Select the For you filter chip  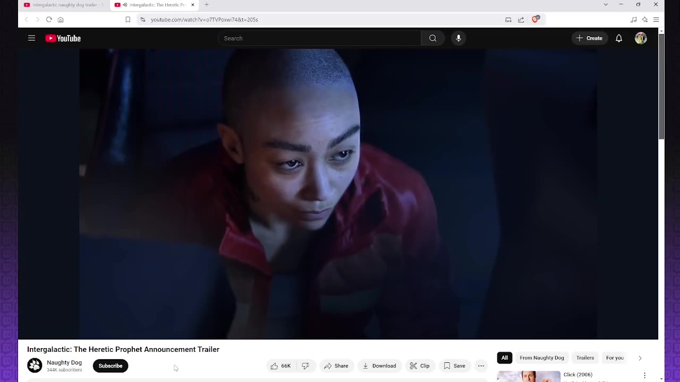pos(615,358)
